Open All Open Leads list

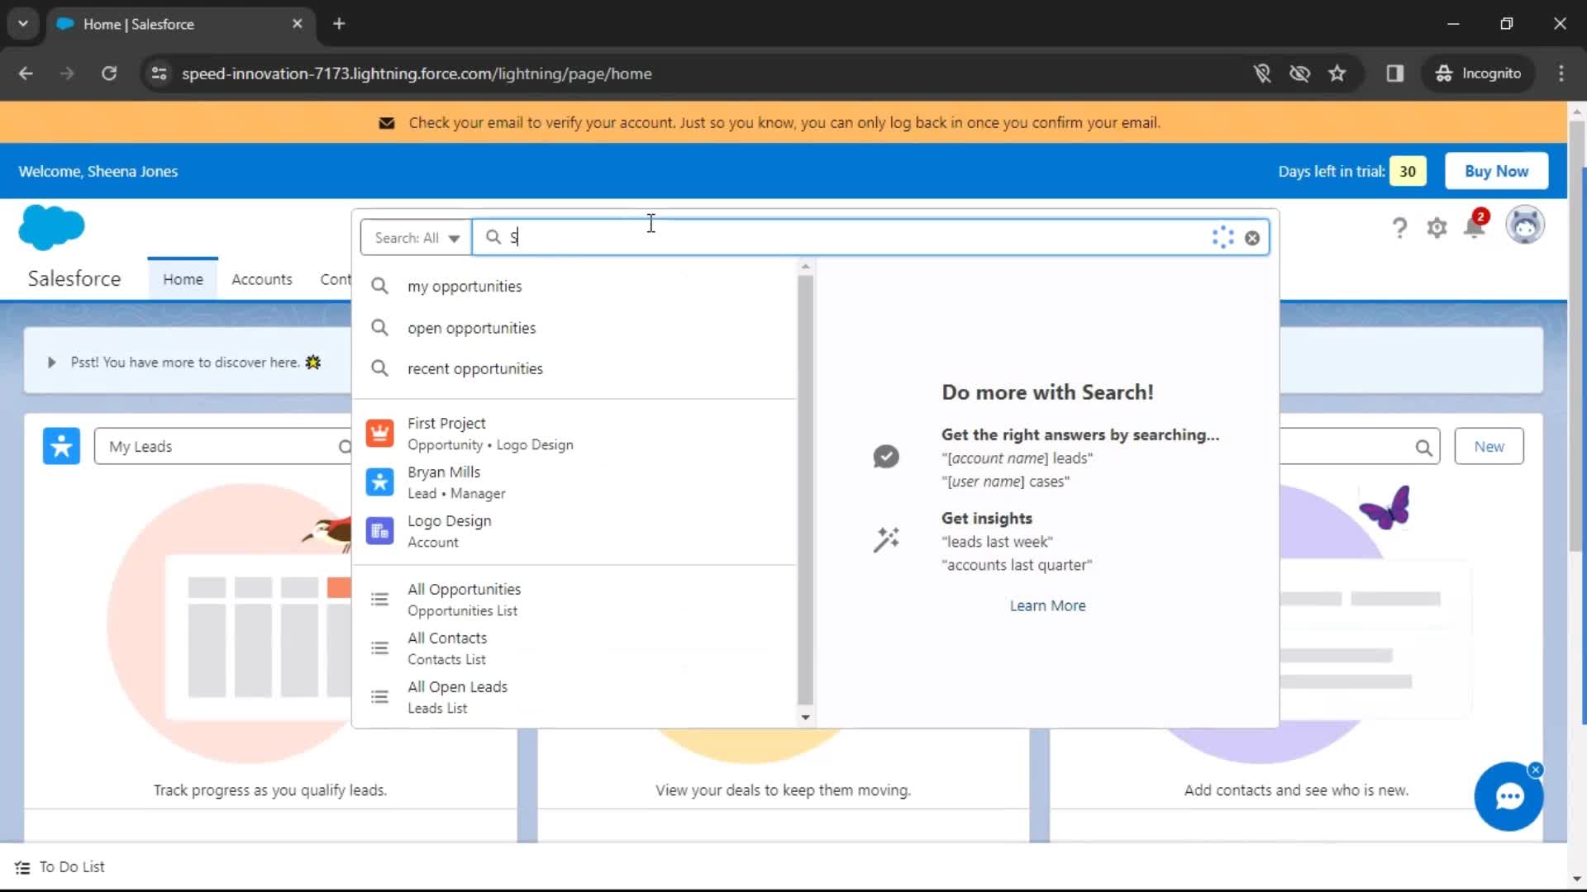[574, 697]
